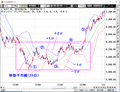Click the edit icon beside the magnifier
120x92 pixels.
pos(26,6)
